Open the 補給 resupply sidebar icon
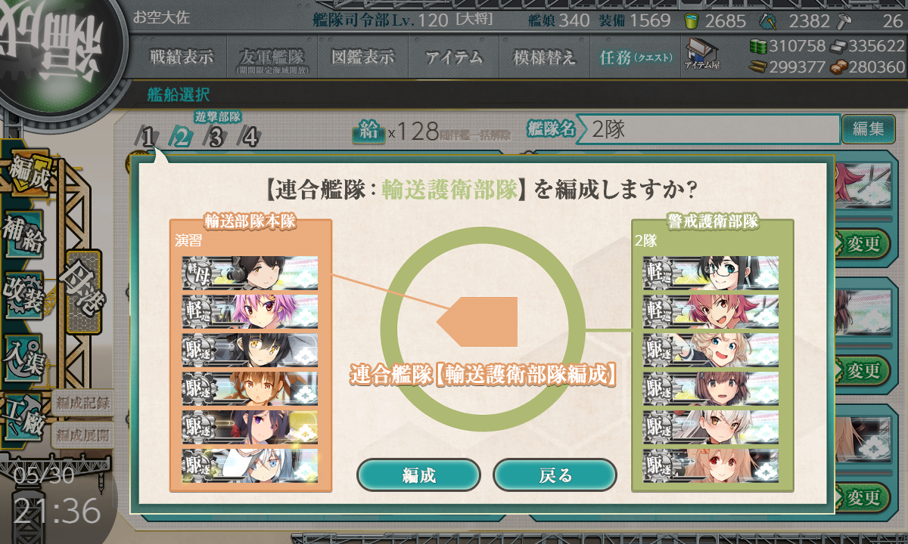Image resolution: width=908 pixels, height=544 pixels. coord(23,234)
